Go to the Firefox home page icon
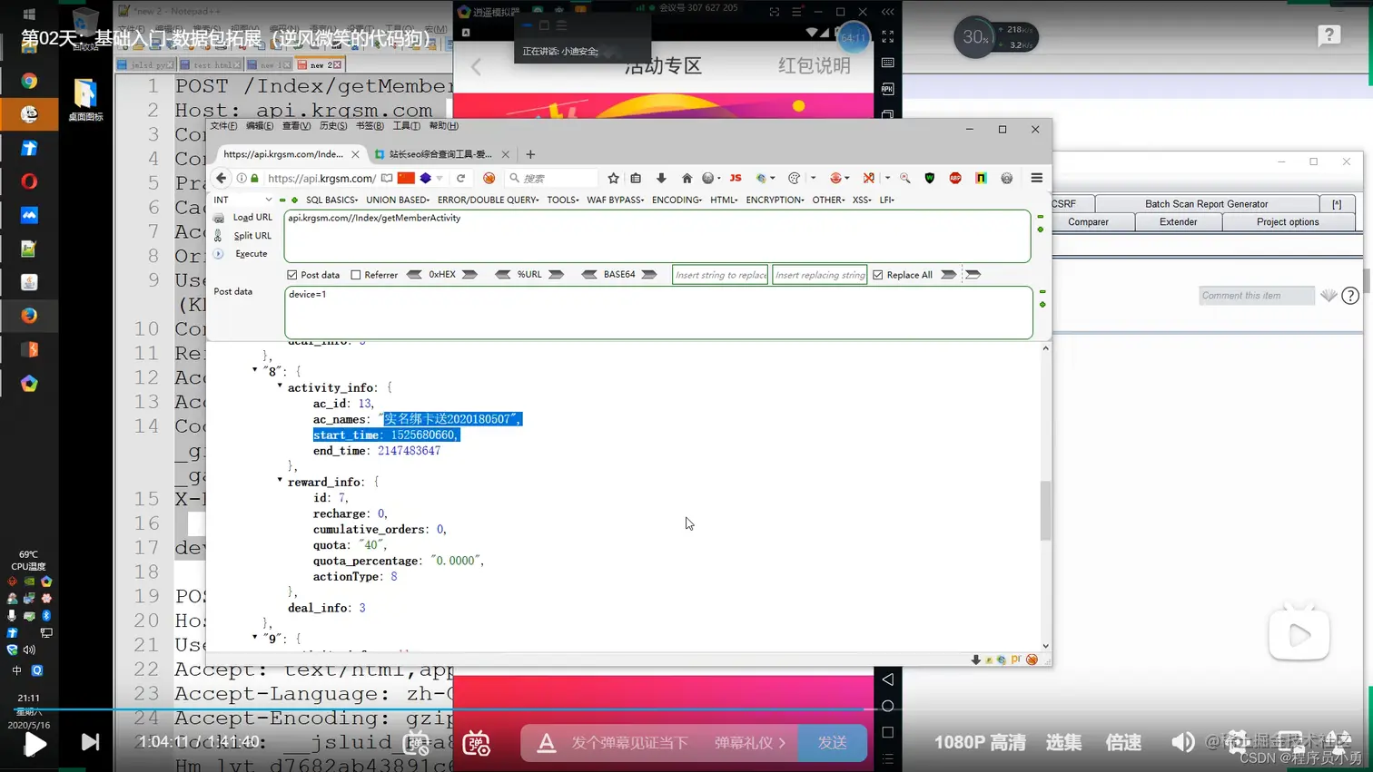This screenshot has height=772, width=1373. coord(686,178)
